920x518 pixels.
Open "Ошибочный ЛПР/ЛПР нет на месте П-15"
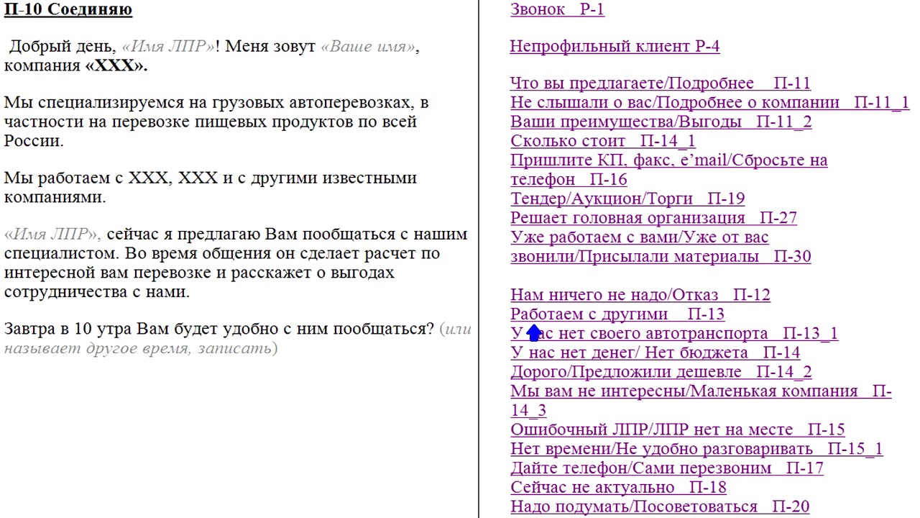click(x=678, y=430)
